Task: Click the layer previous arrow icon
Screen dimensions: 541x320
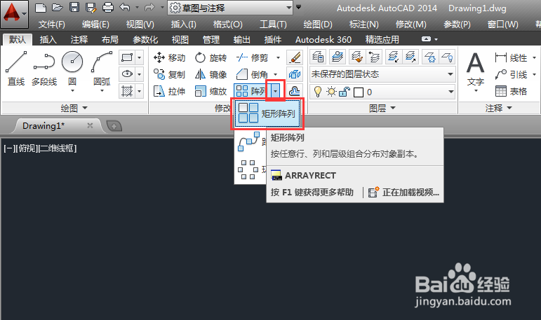Action: click(x=374, y=57)
